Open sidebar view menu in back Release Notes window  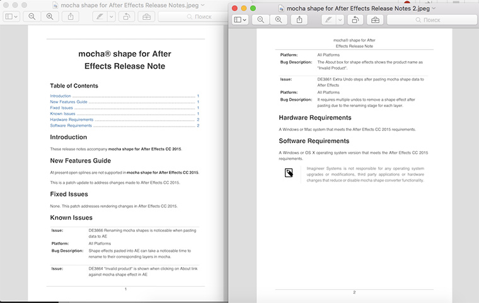pyautogui.click(x=11, y=16)
